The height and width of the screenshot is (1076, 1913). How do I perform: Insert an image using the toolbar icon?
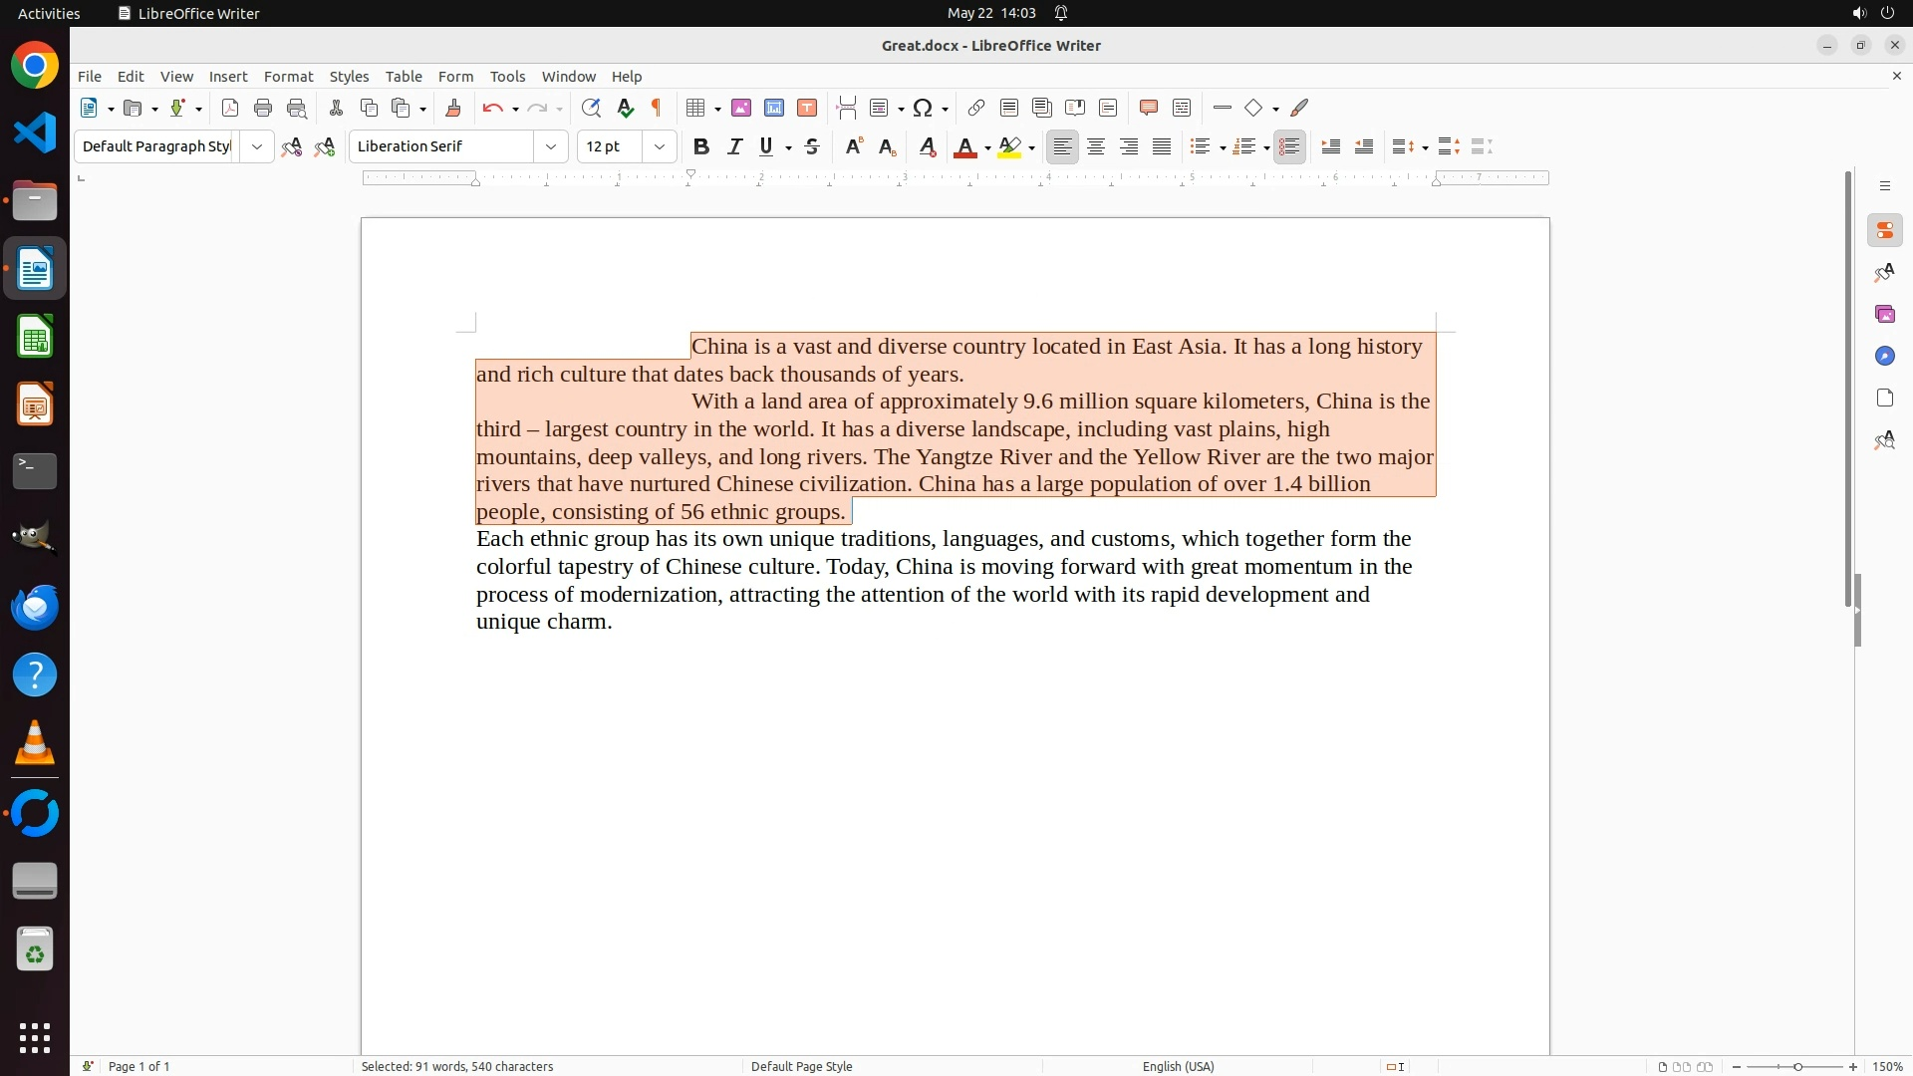tap(741, 109)
